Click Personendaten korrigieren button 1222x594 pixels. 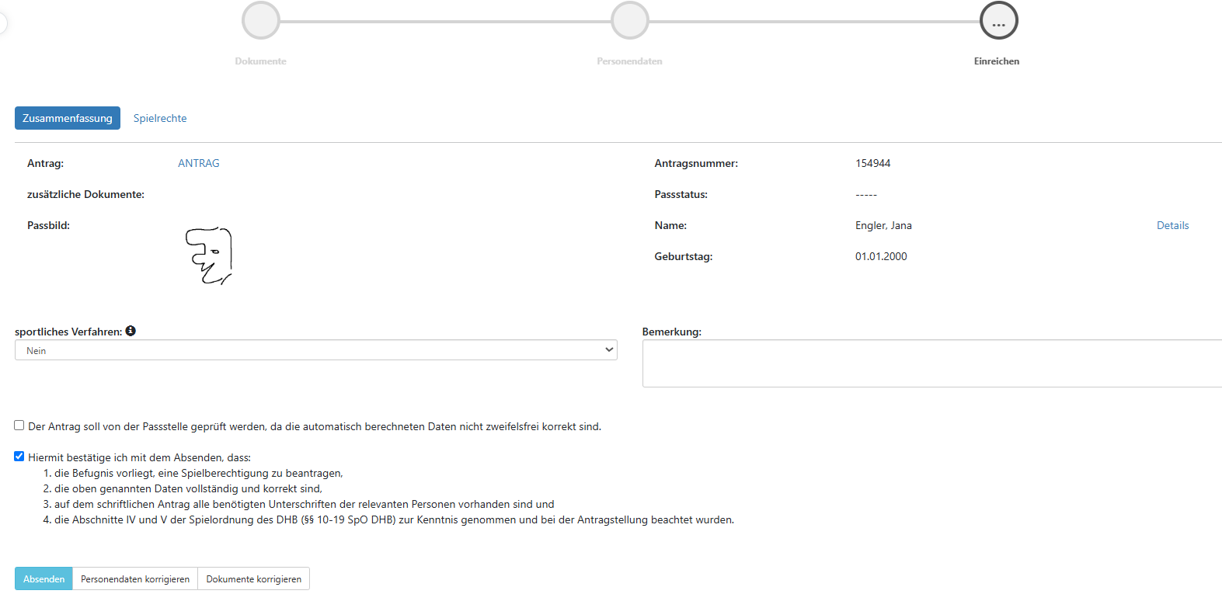[135, 579]
